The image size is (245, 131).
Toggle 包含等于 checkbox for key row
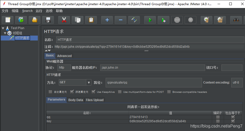[233, 121]
